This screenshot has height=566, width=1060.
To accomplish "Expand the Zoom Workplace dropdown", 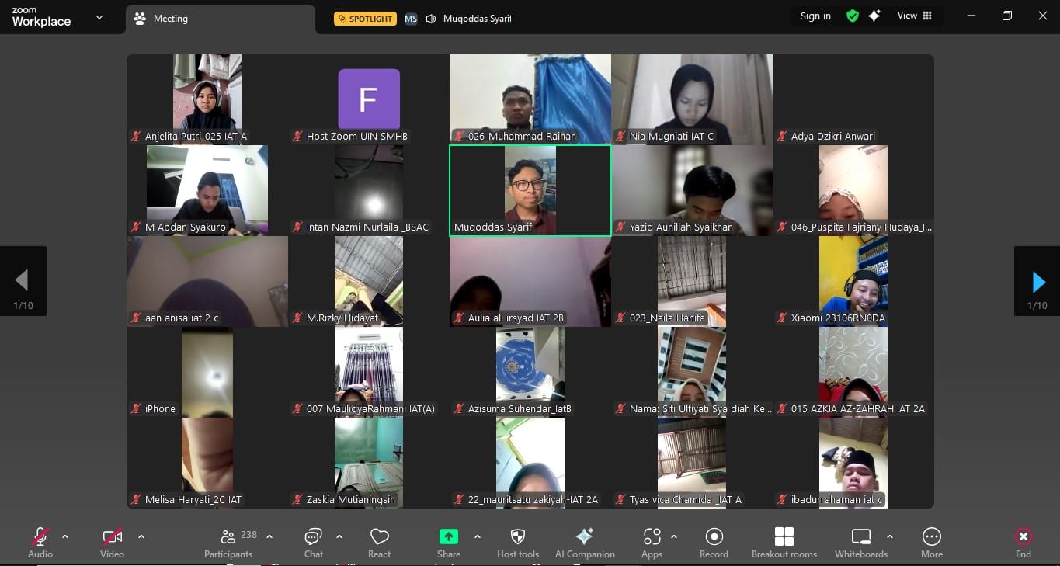I will [x=99, y=18].
